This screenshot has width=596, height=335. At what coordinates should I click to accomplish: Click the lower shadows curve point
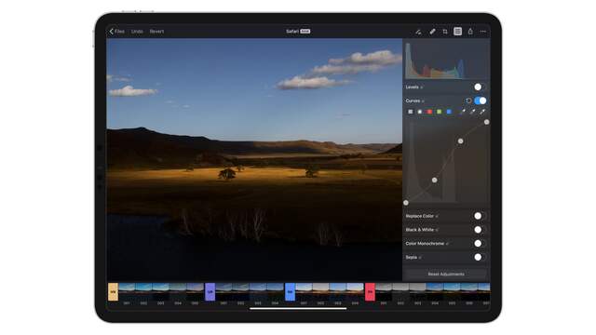pos(435,180)
